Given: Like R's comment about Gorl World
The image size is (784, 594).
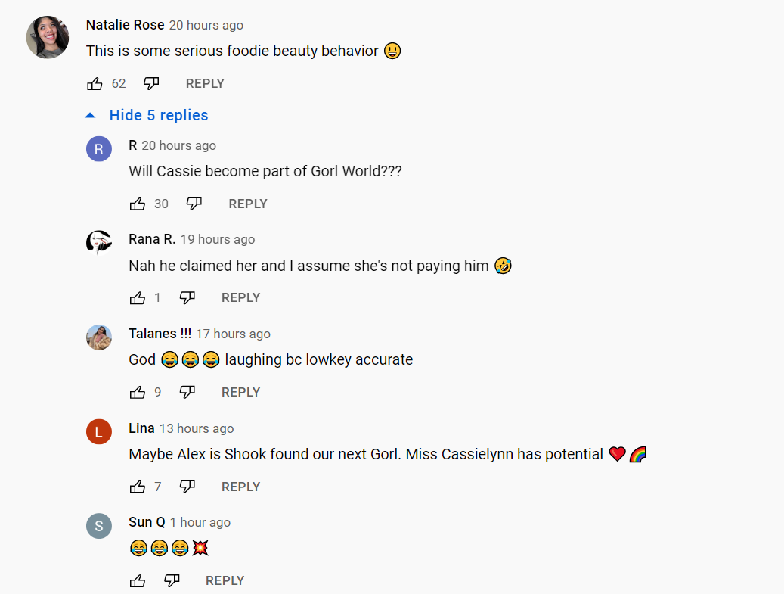Looking at the screenshot, I should tap(138, 204).
